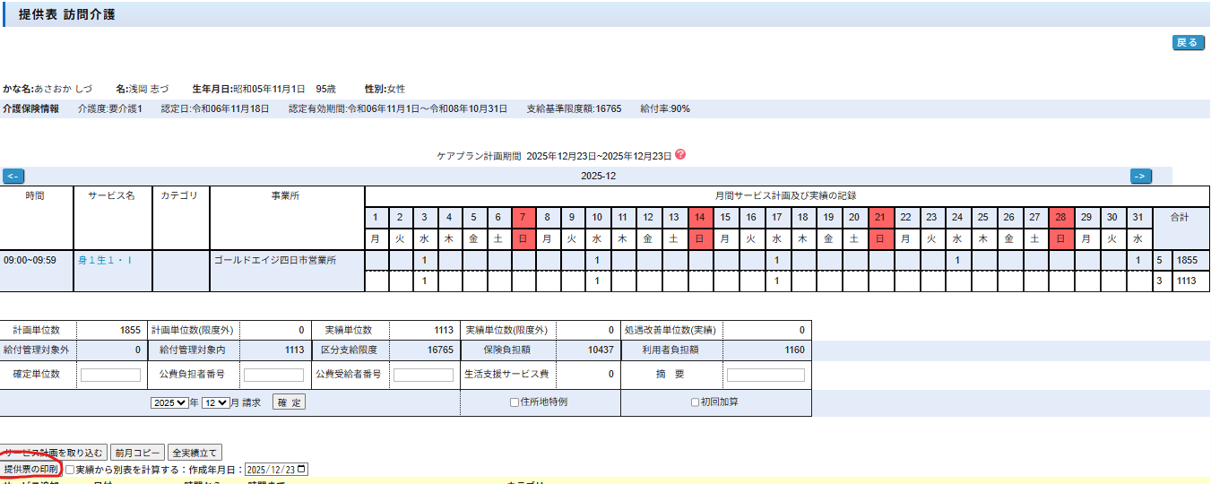Enable the 住所地特例 checkbox
This screenshot has height=484, width=1211.
(x=515, y=402)
